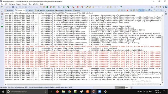The width and height of the screenshot is (168, 94).
Task: Close the Console tab with its X
Action: pos(24,10)
